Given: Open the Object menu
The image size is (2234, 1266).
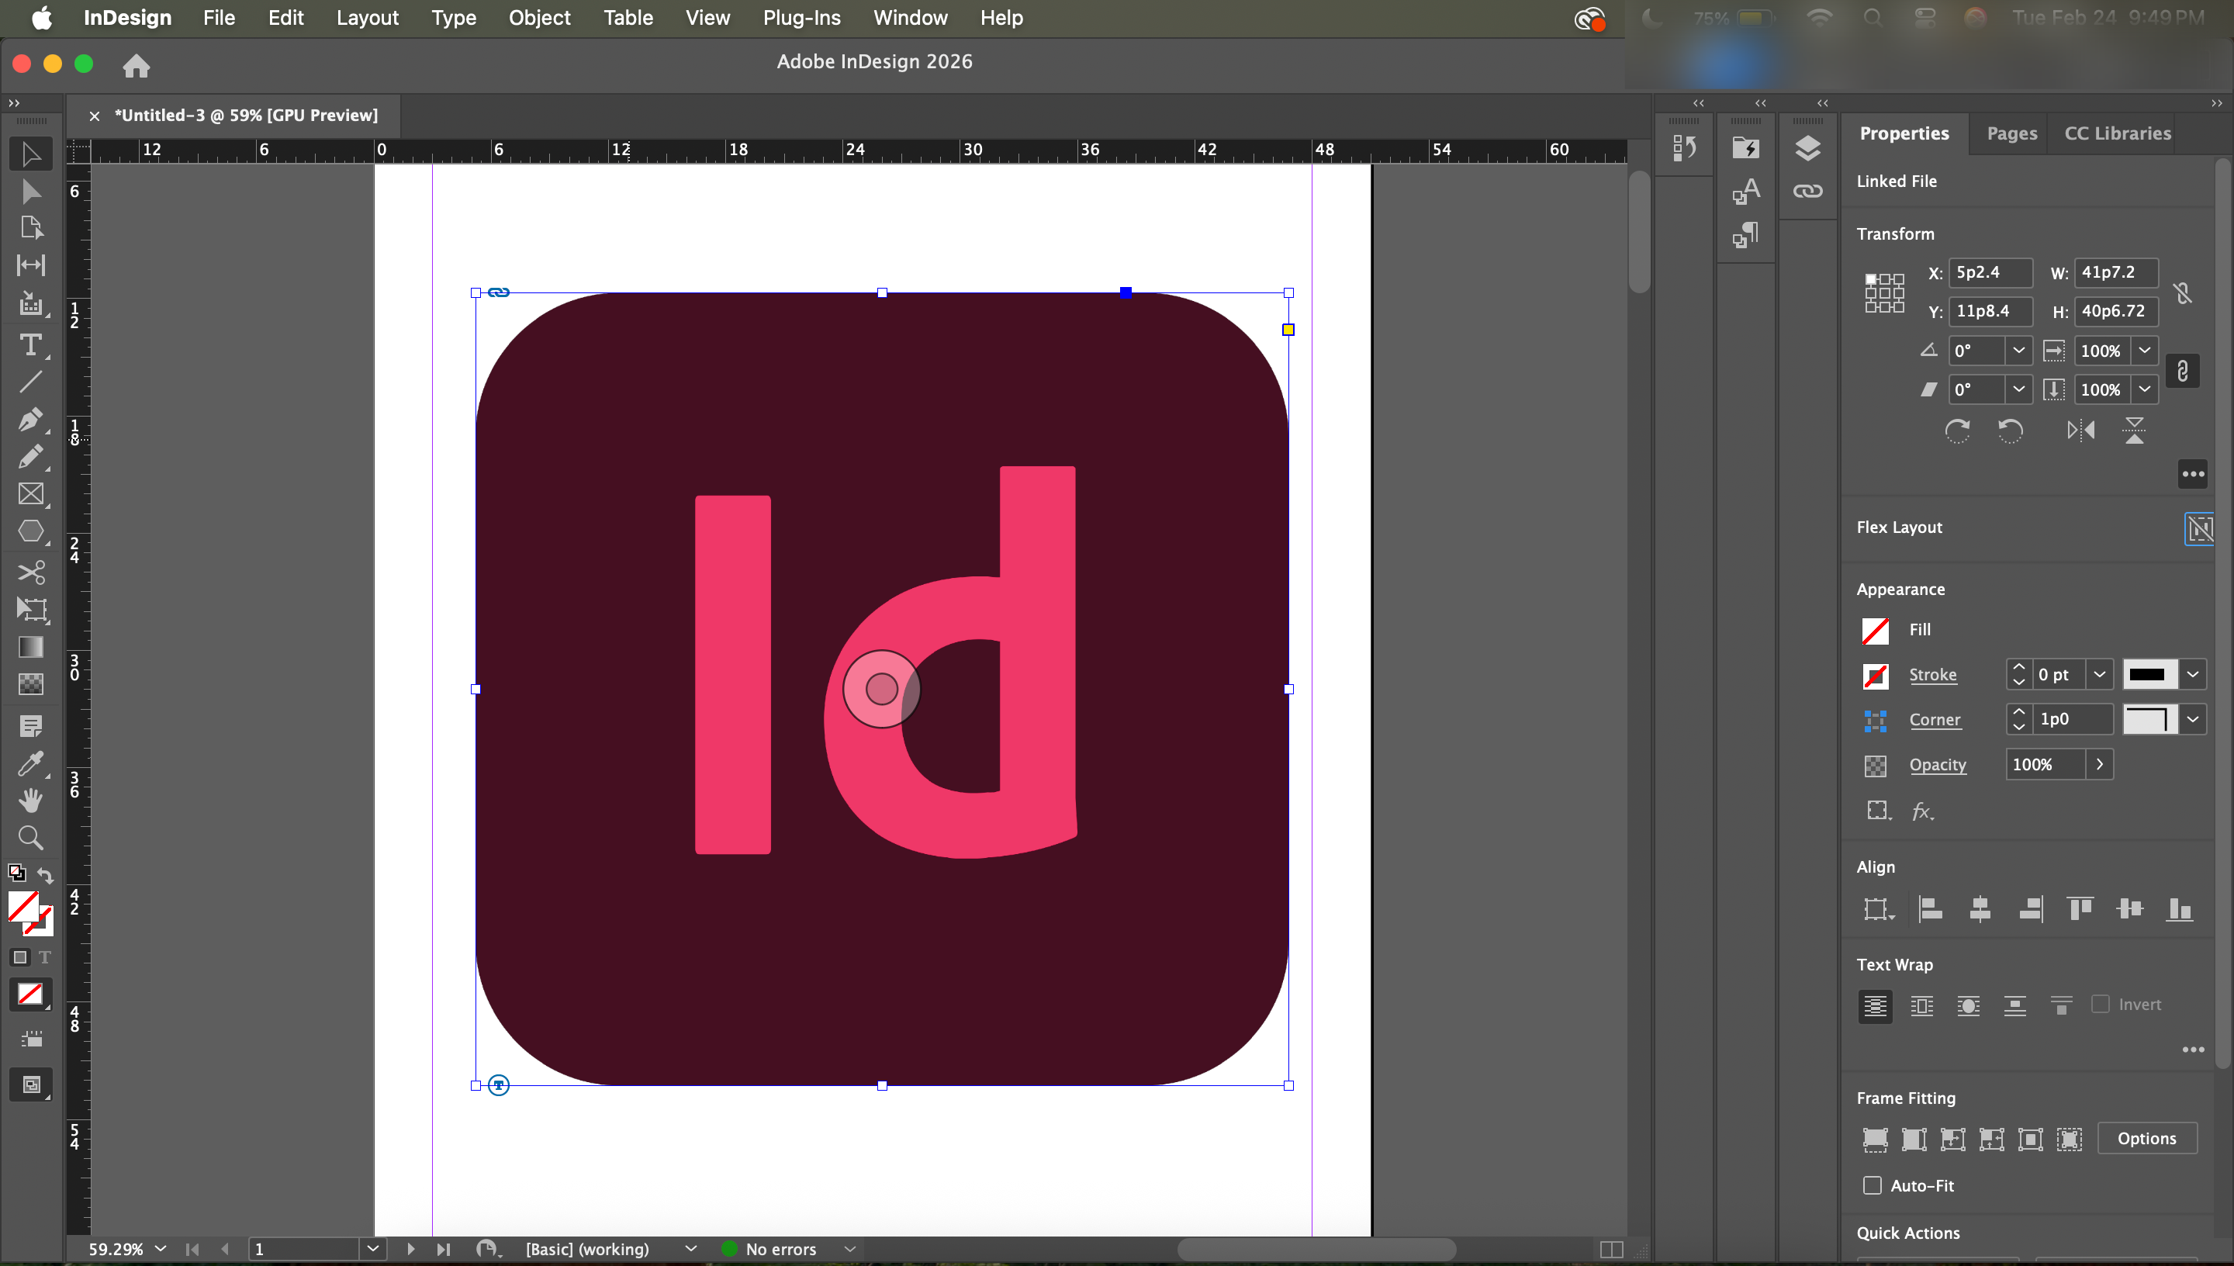Looking at the screenshot, I should pos(539,17).
